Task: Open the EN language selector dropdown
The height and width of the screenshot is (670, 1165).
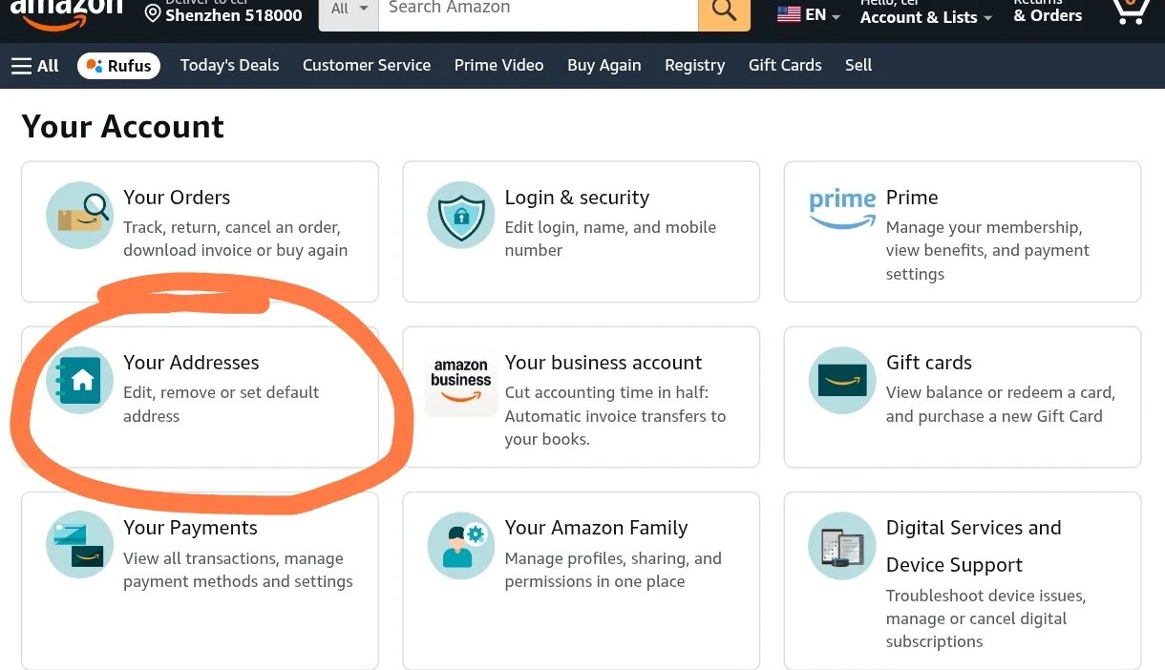Action: tap(809, 14)
